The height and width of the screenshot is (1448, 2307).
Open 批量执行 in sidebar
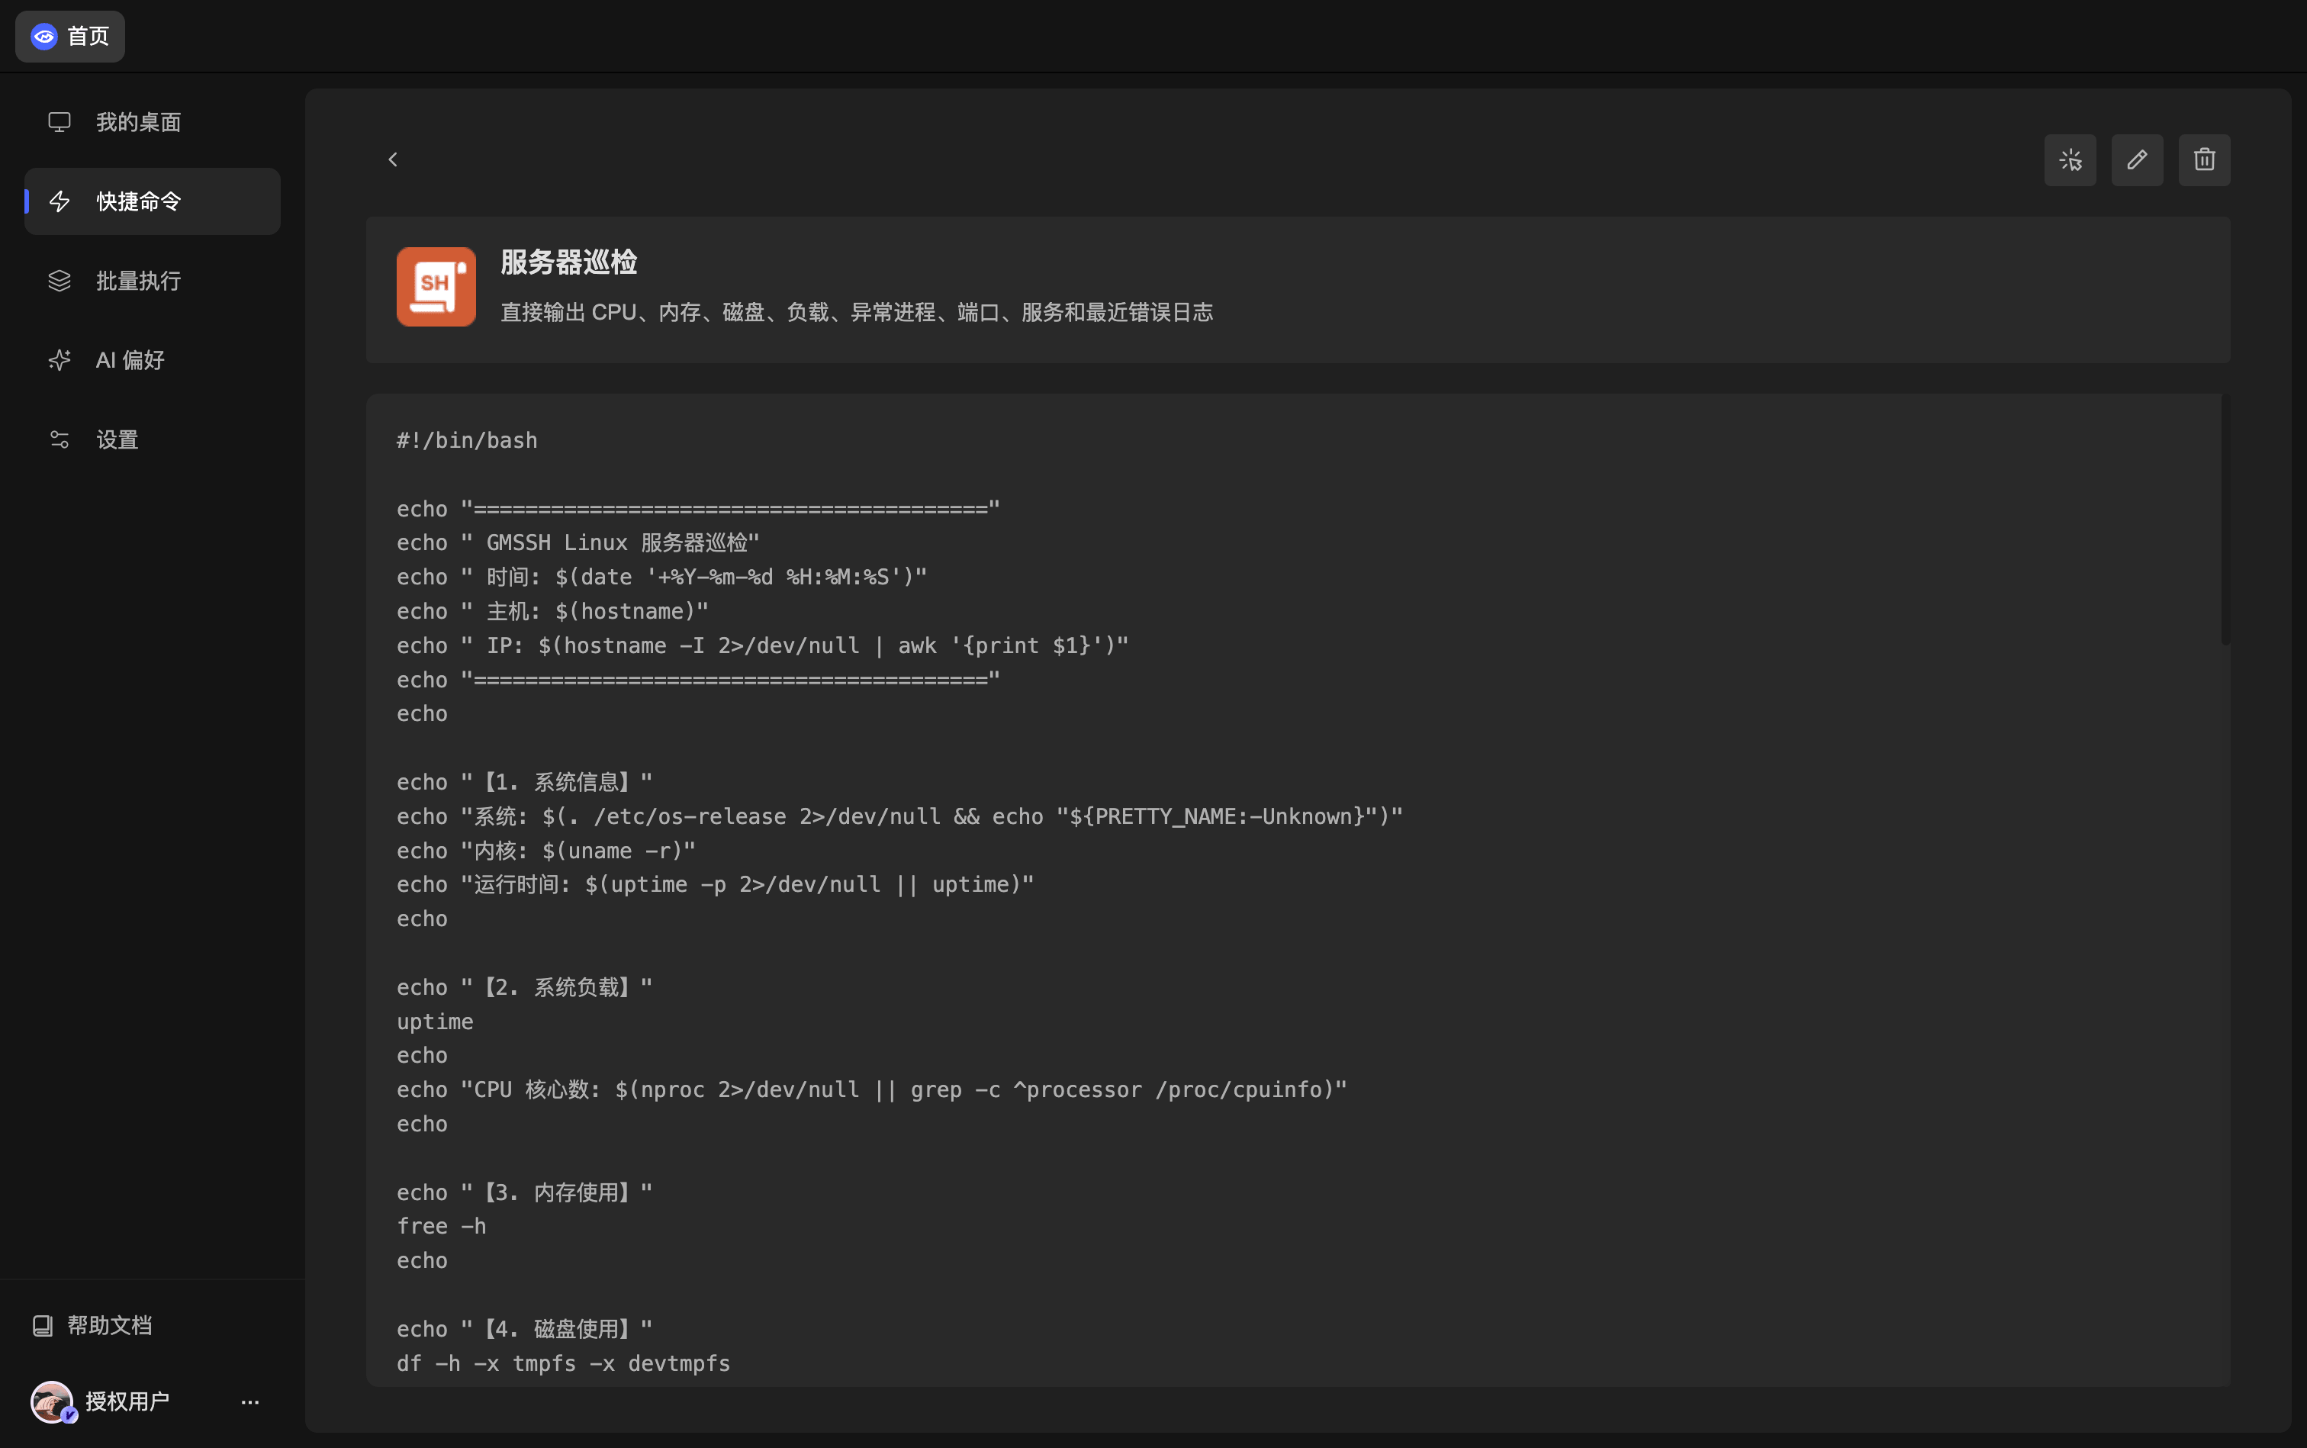pos(153,281)
